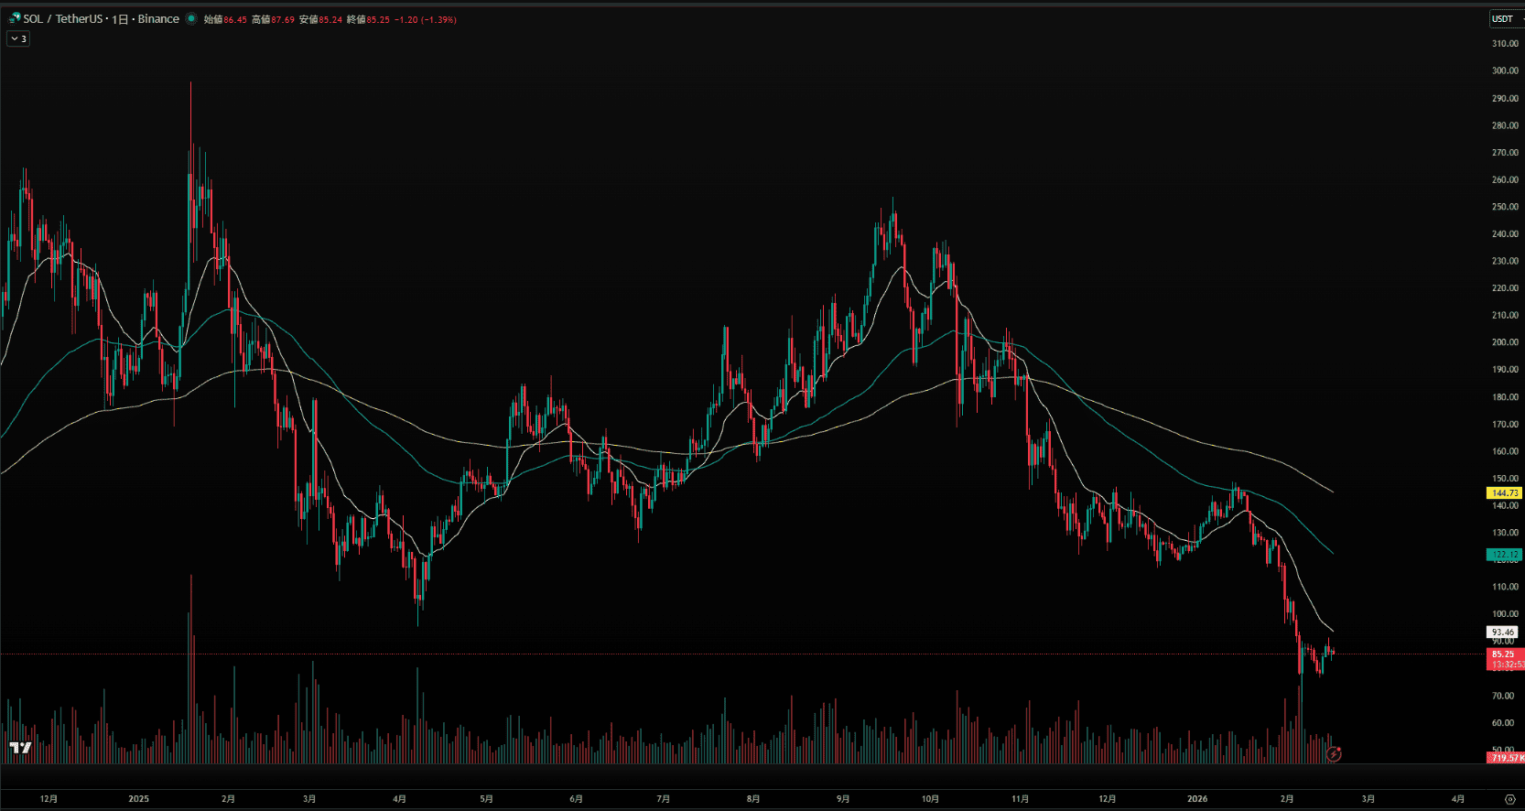Screen dimensions: 1525x811
Task: Click the SOL coin logo icon
Action: point(15,18)
